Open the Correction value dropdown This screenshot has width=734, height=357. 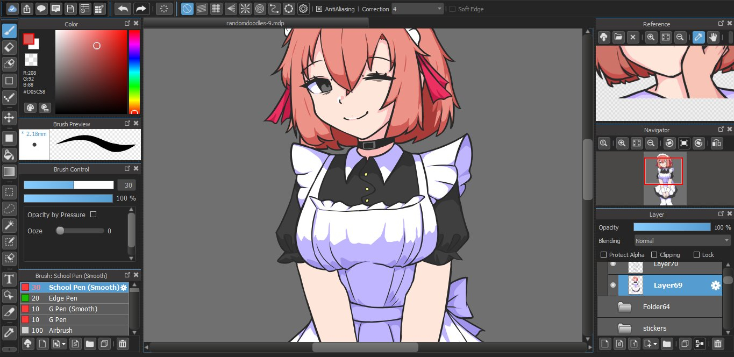(x=418, y=9)
